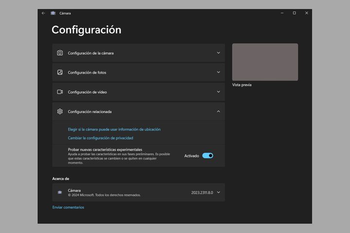Click the Vista previa thumbnail
Image resolution: width=350 pixels, height=233 pixels.
[x=265, y=62]
